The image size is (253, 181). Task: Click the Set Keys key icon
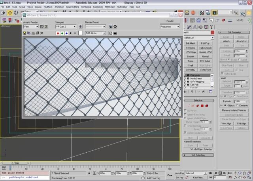[170, 175]
